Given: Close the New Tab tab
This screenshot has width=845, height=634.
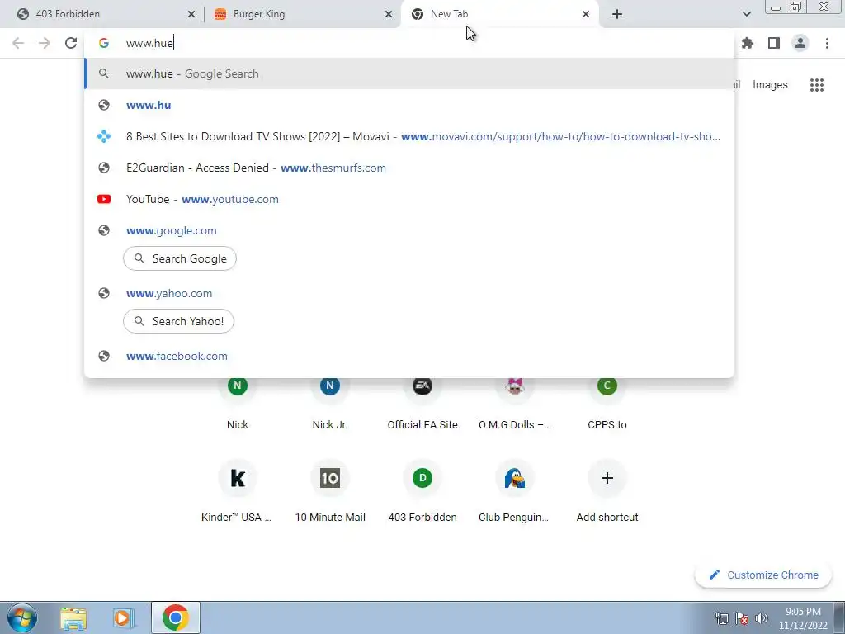Looking at the screenshot, I should click(586, 14).
